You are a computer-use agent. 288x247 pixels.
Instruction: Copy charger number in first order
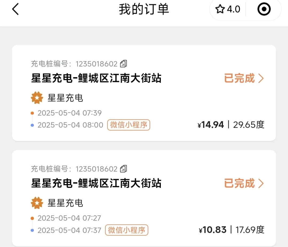[x=123, y=64]
